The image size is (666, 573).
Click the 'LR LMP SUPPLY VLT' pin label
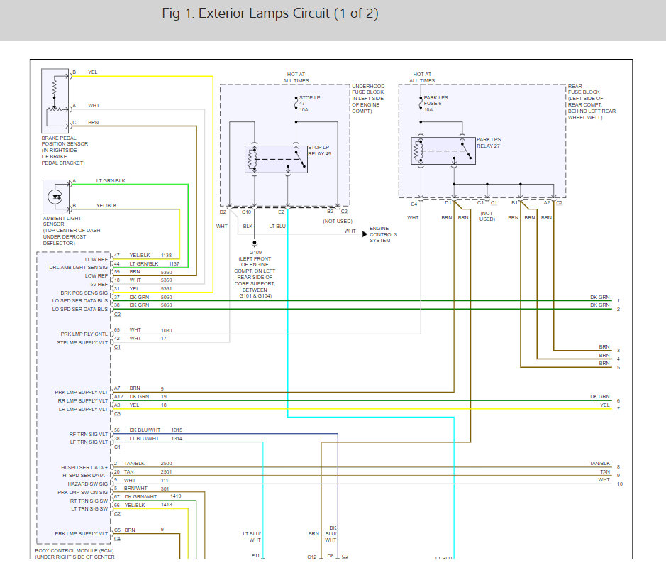click(83, 410)
